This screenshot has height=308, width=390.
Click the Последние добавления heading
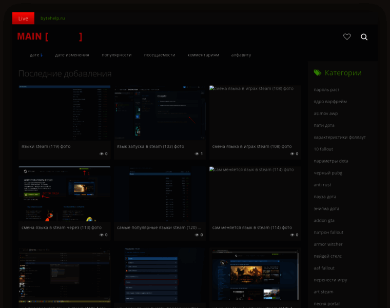click(65, 73)
